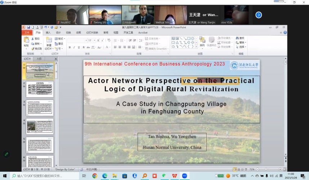Image resolution: width=309 pixels, height=180 pixels.
Task: Toggle Underline text formatting
Action: click(79, 47)
